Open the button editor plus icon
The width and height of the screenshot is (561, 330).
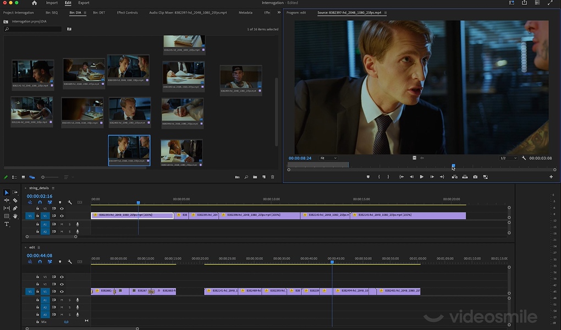[551, 177]
